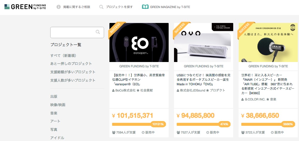
Task: Open the 映像/映画 category
Action: (x=58, y=105)
